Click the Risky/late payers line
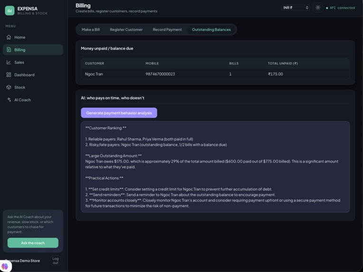 click(x=156, y=145)
